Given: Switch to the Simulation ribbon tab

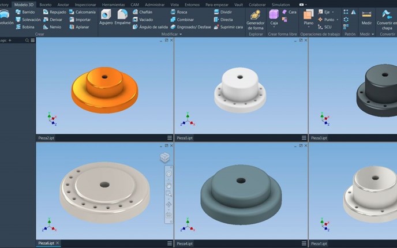Looking at the screenshot, I should 280,5.
